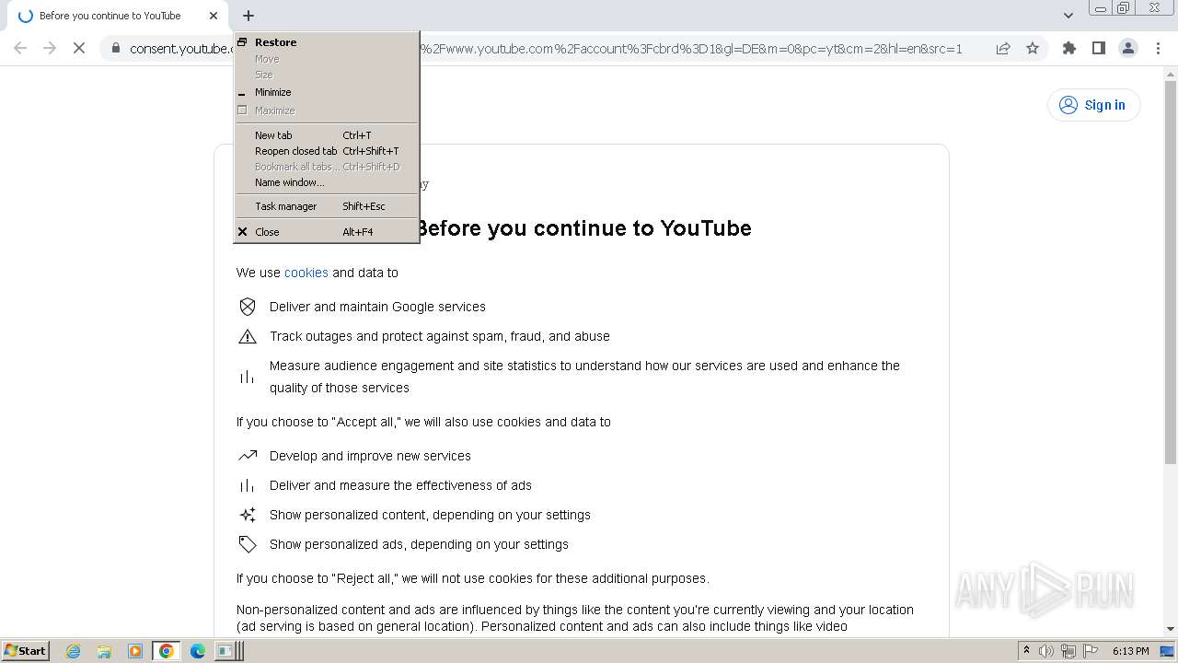Click the page scrollbar up arrow
This screenshot has height=663, width=1178.
1171,74
